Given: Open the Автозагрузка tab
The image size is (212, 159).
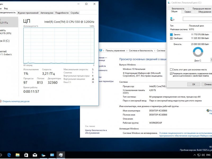Looking at the screenshot, I should pyautogui.click(x=47, y=13).
